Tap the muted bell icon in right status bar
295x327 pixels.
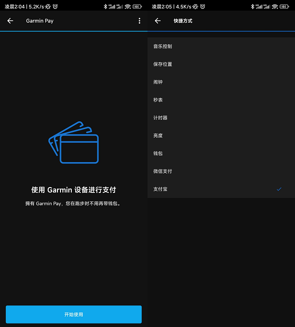[195, 7]
